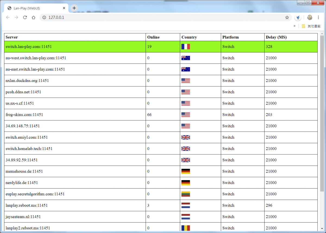Viewport: 326px width, 233px height.
Task: Click the blue bird extension icon
Action: tap(298, 18)
